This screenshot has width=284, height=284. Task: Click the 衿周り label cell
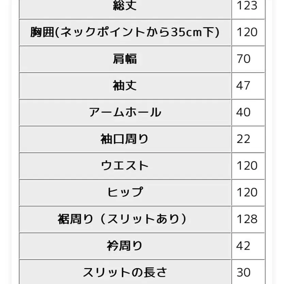125,246
